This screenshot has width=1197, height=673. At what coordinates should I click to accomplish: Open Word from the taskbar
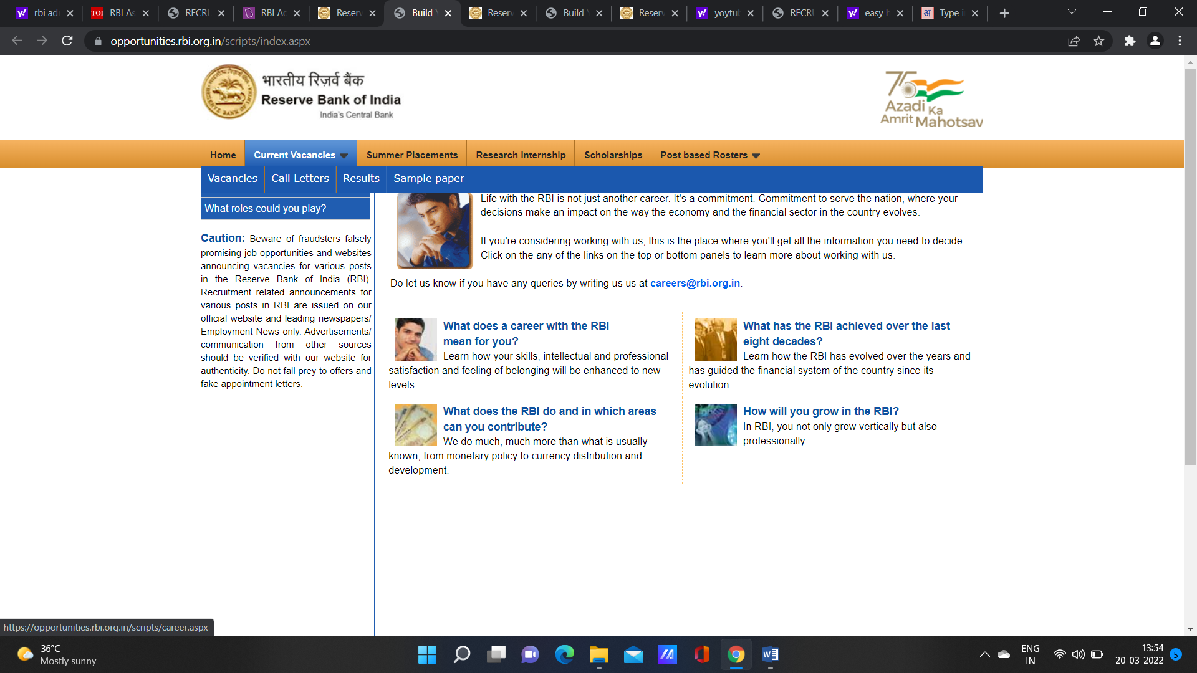770,654
